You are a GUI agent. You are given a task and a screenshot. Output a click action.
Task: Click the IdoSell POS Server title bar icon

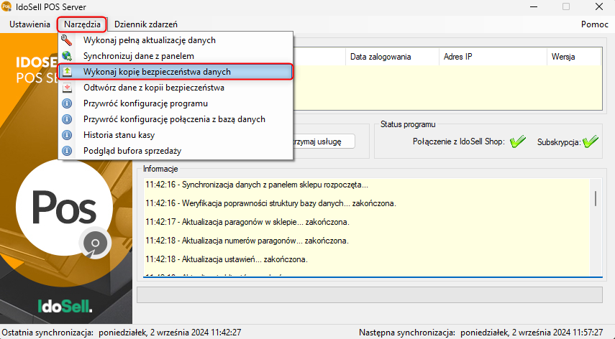coord(6,6)
